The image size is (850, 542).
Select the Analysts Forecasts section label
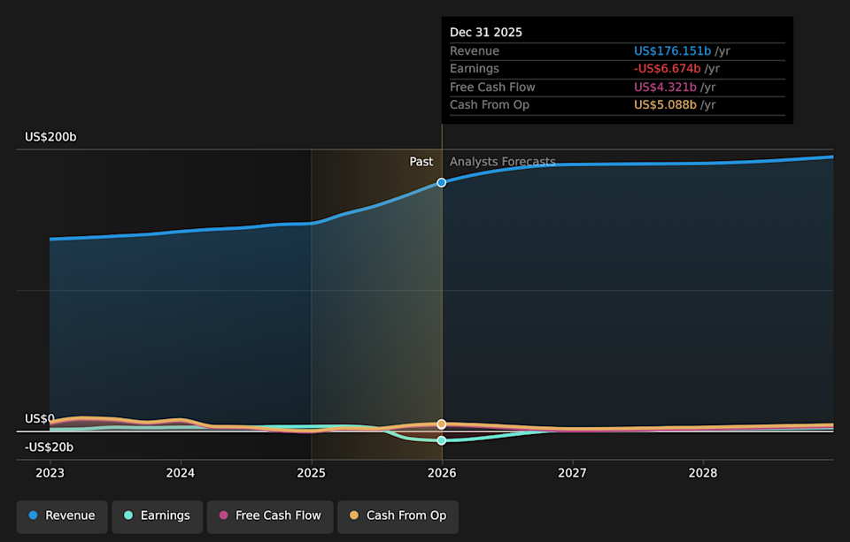502,161
